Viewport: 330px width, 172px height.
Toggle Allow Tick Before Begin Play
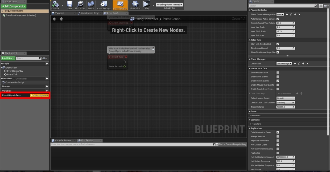point(277,52)
